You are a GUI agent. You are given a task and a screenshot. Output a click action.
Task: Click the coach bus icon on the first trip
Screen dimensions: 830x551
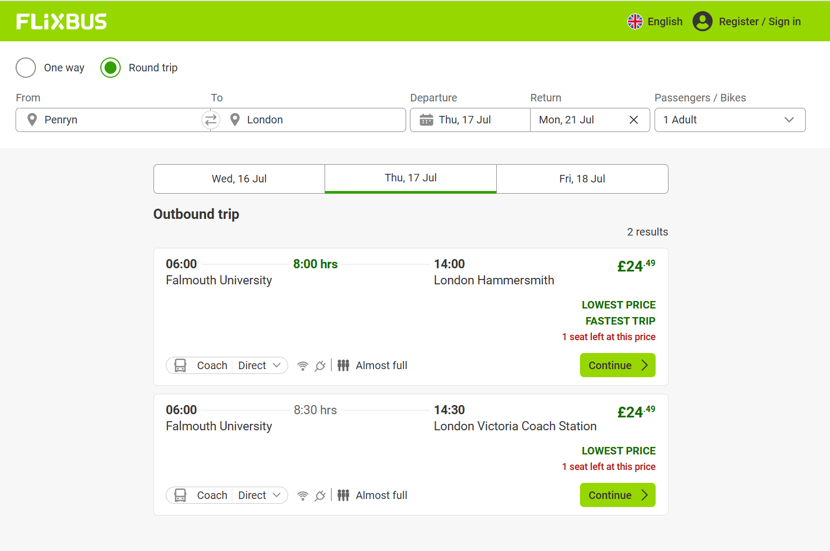pos(180,365)
